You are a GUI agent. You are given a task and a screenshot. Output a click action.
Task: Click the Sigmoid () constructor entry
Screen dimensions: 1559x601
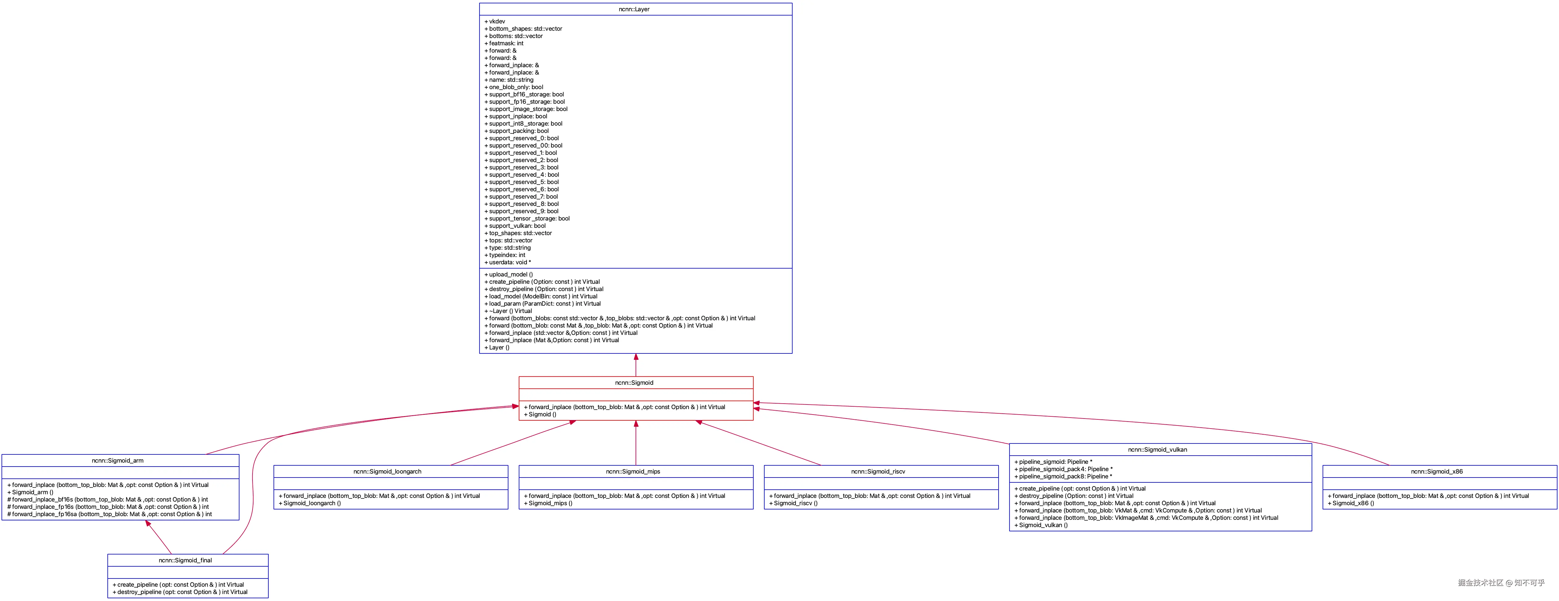542,414
